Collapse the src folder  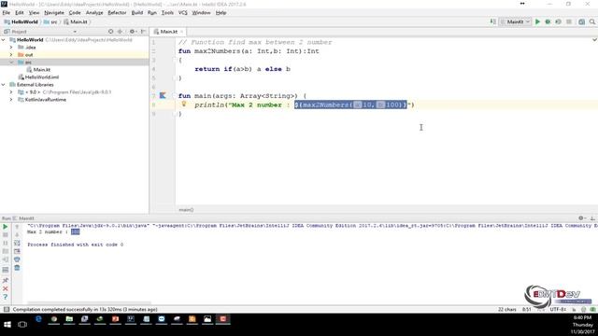[11, 63]
